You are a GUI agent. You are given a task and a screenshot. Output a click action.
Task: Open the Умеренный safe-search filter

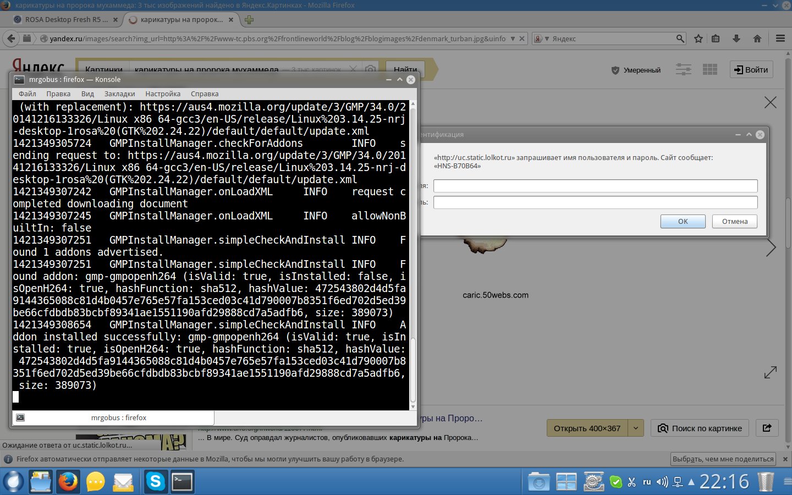636,70
